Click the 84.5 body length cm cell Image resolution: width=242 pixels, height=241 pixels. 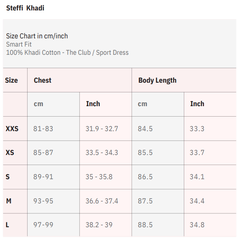click(145, 129)
